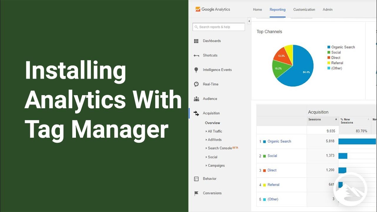Screen dimensions: 377x212
Task: Click the Real-Time clock icon
Action: [196, 84]
